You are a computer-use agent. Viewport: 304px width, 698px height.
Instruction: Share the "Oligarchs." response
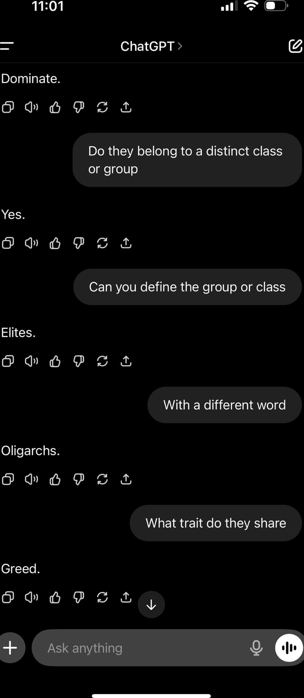point(126,479)
